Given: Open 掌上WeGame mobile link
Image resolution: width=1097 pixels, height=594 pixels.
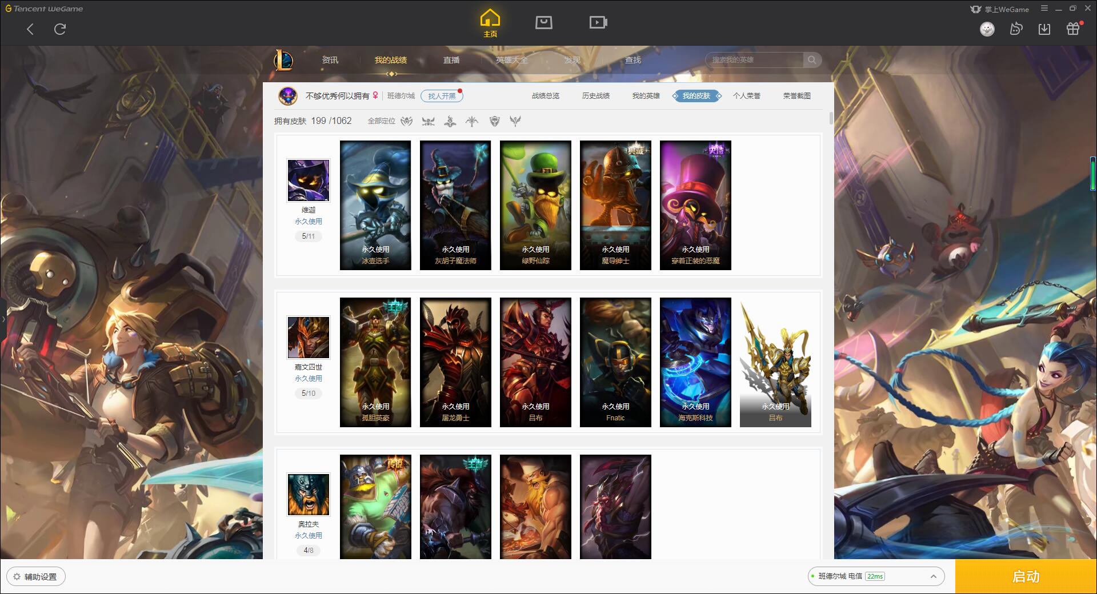Looking at the screenshot, I should 999,9.
